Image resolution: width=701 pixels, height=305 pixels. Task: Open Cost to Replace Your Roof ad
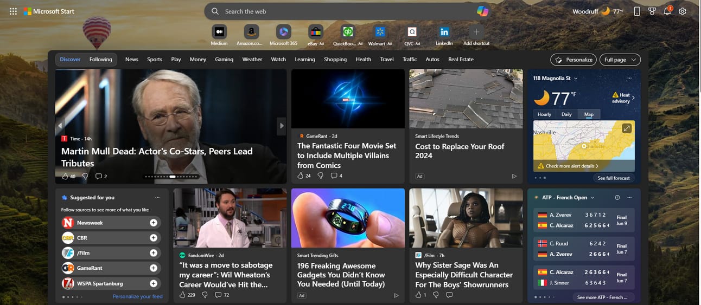[466, 125]
